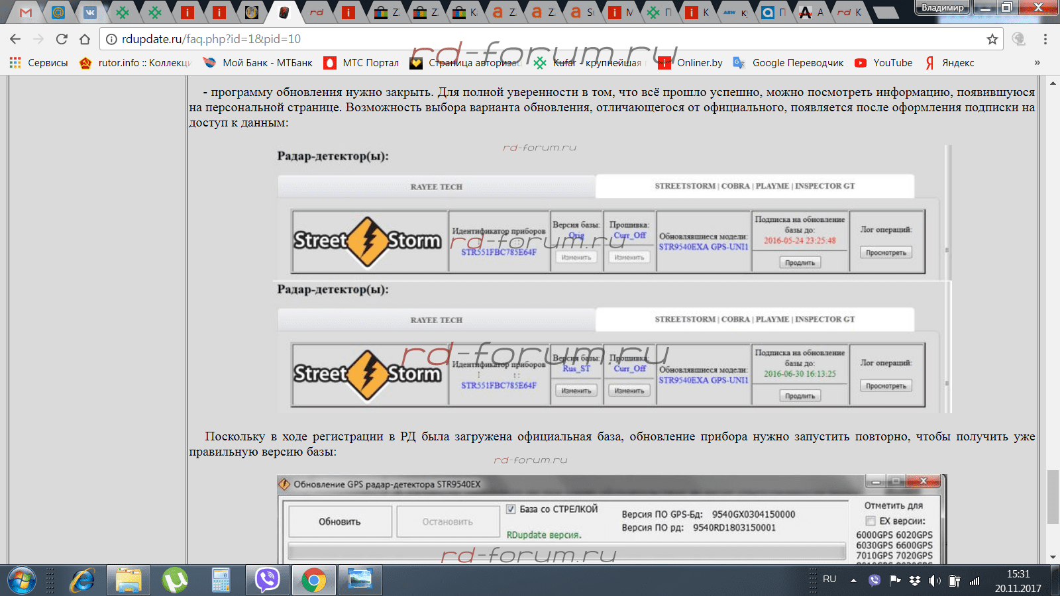Click device ID STR551FBC785E64F in the lower panel
The width and height of the screenshot is (1060, 596).
point(499,385)
